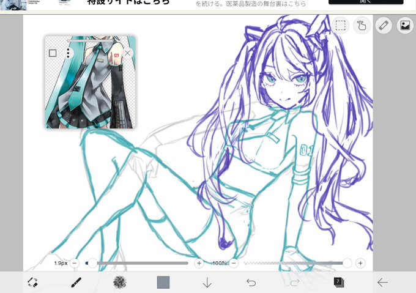
Task: Switch between brush and eraser
Action: click(32, 283)
